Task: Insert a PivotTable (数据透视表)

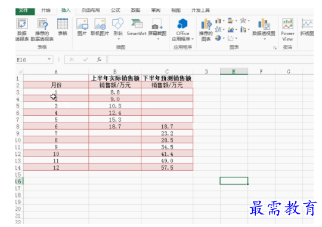Action: tap(22, 29)
